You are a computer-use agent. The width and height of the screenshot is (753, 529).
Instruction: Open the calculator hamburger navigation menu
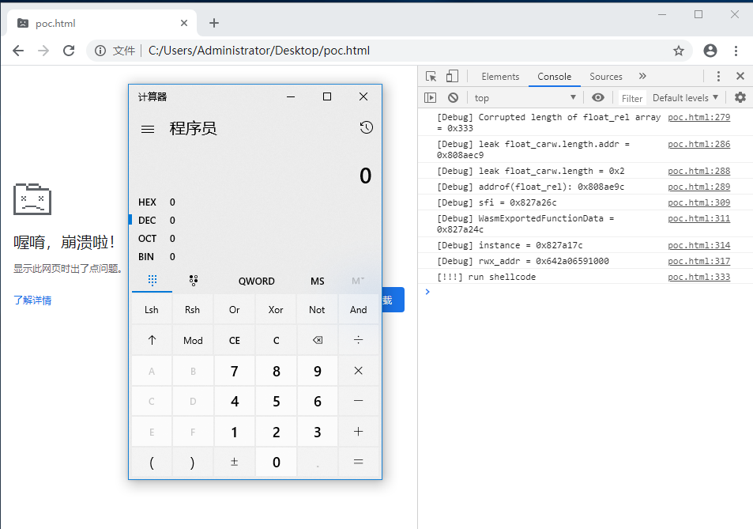coord(148,129)
